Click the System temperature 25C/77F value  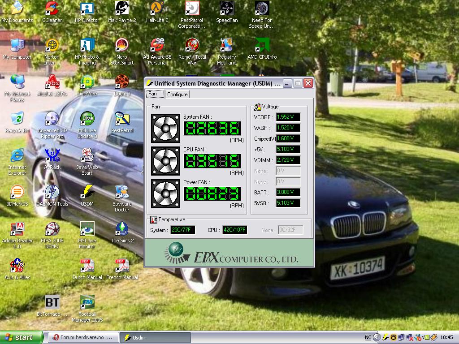(x=183, y=230)
